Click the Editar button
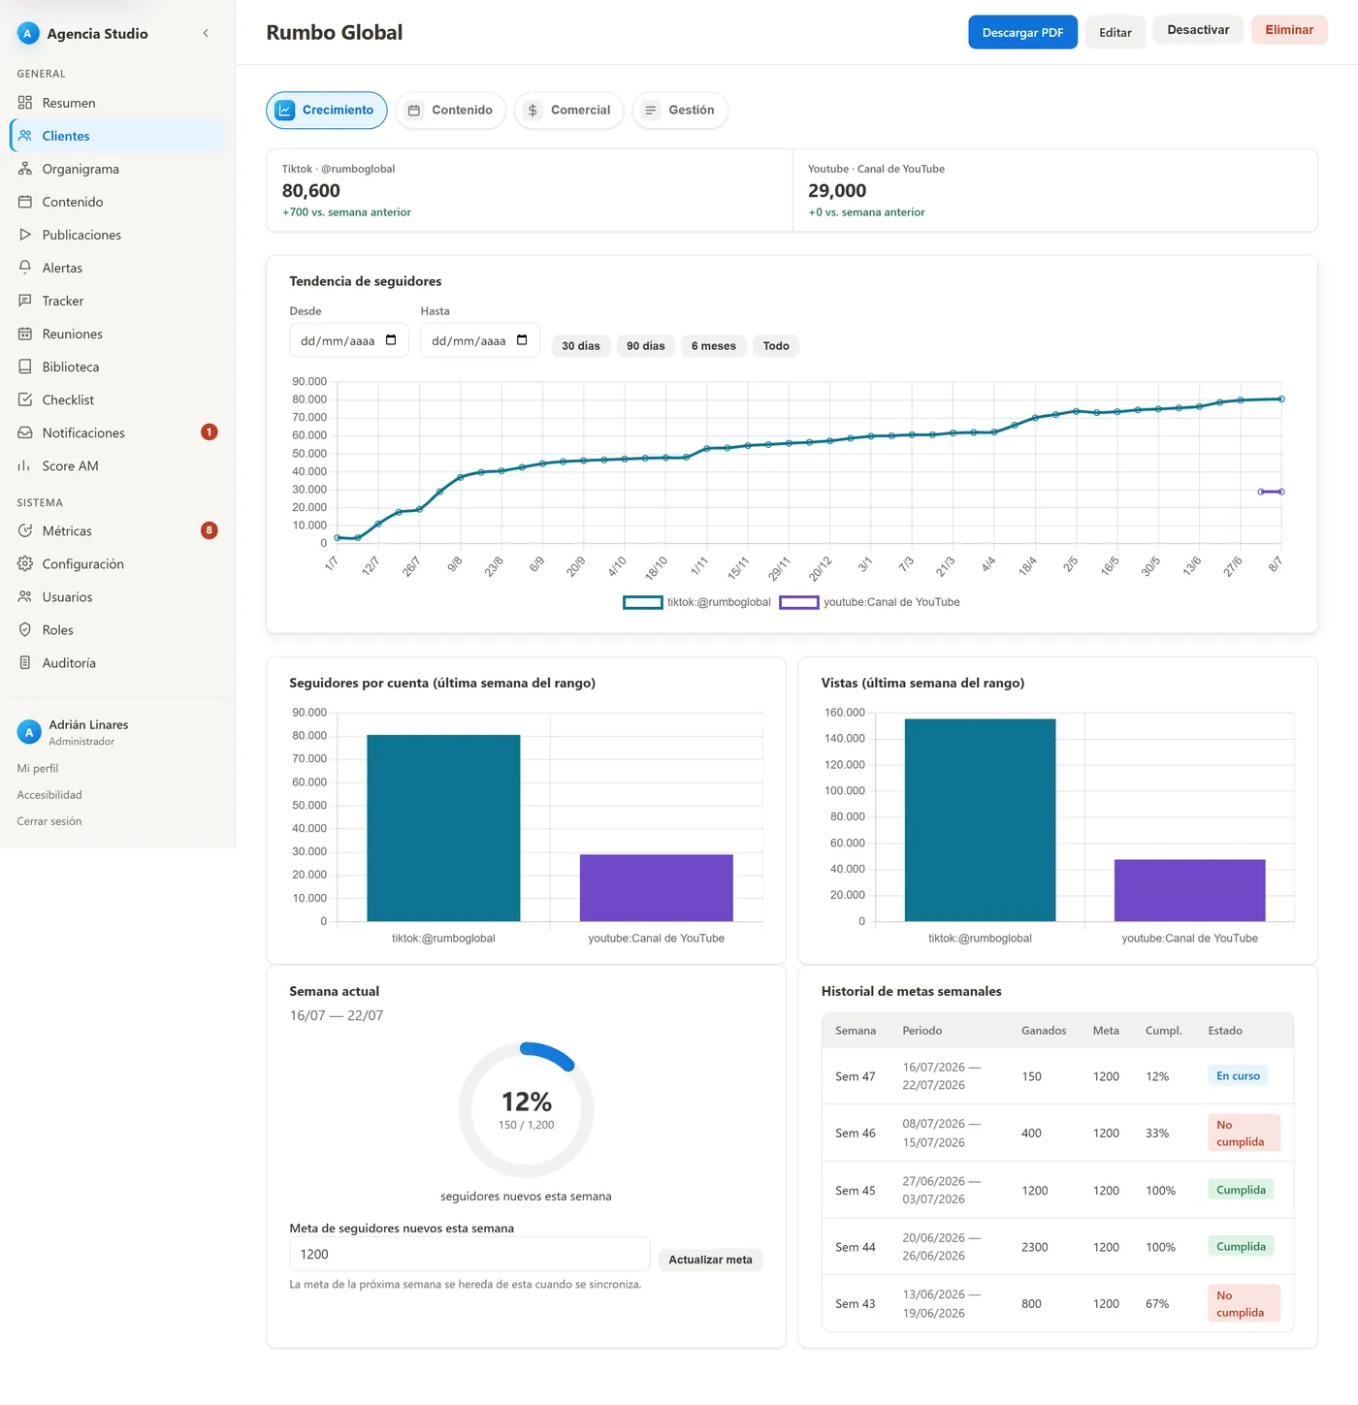Viewport: 1358px width, 1405px height. tap(1115, 32)
